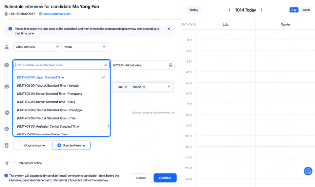Choose Korean Standard Time - Seoul

click(61, 102)
